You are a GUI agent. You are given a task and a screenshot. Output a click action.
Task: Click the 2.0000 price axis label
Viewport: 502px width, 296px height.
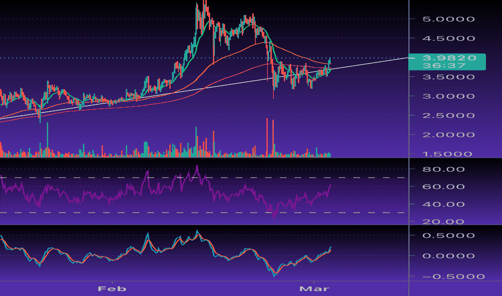[x=449, y=135]
